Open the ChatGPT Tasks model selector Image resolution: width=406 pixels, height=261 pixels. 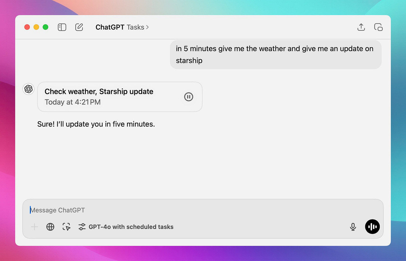122,27
